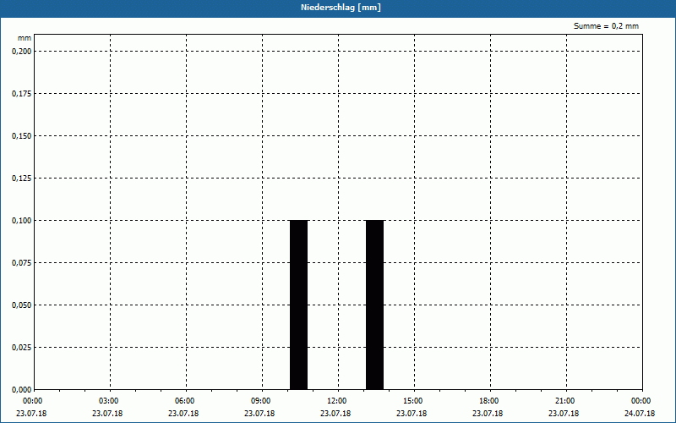Click the 12:00 time axis label

click(x=336, y=401)
